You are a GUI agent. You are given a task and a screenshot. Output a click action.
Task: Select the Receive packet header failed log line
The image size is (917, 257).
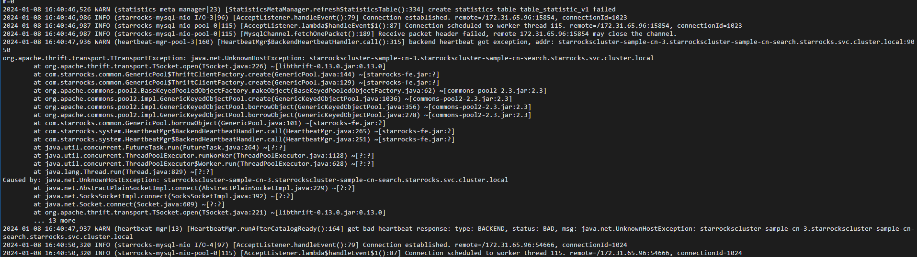pos(340,33)
